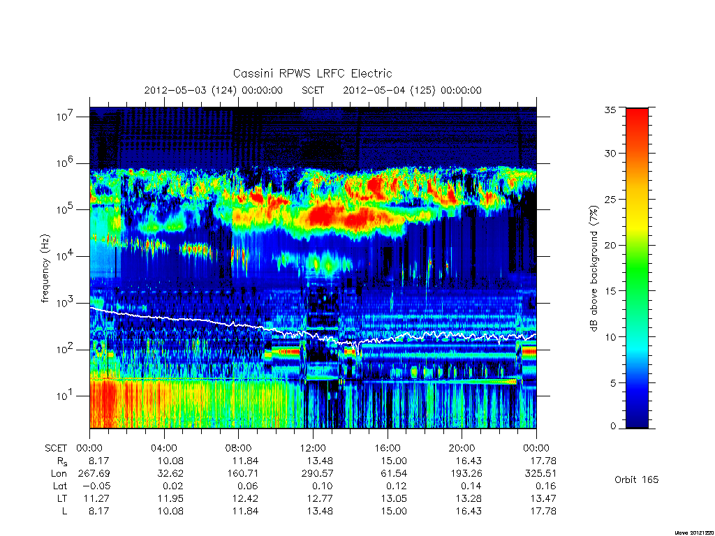Click the 20:00 SCET time tick label
This screenshot has height=536, width=715.
click(x=462, y=448)
